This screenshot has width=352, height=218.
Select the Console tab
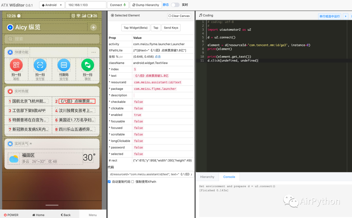[229, 177]
